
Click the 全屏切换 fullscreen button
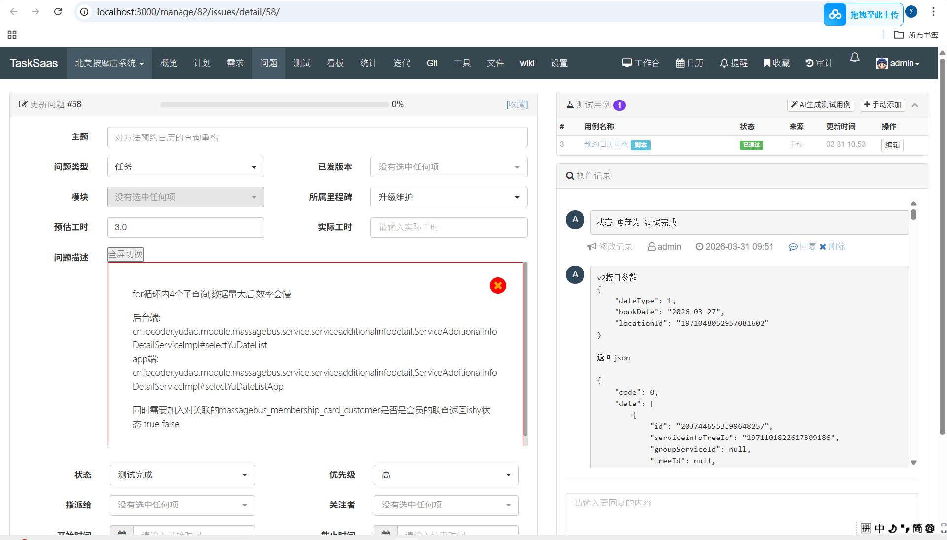pos(125,254)
